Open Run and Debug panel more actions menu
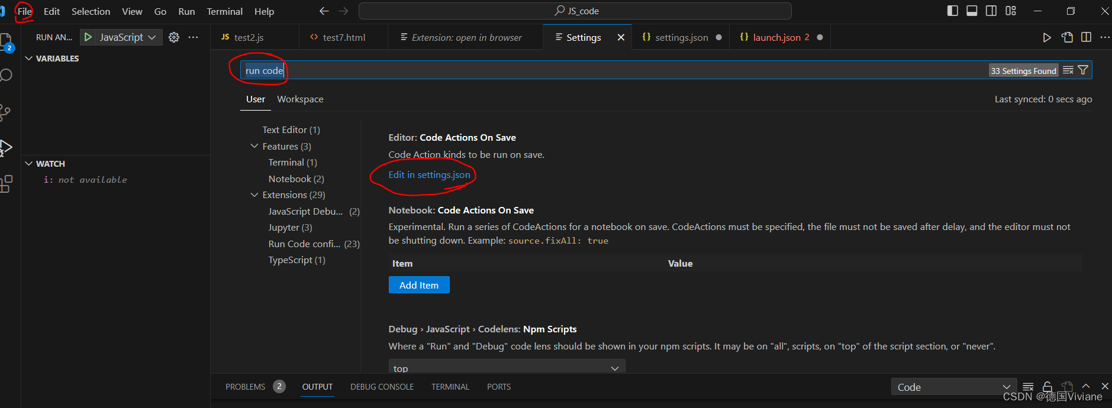The height and width of the screenshot is (408, 1112). 193,37
